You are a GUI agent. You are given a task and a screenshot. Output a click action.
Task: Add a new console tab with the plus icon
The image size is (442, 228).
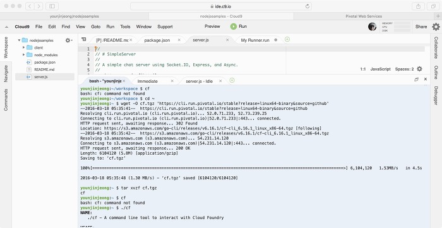[x=232, y=81]
